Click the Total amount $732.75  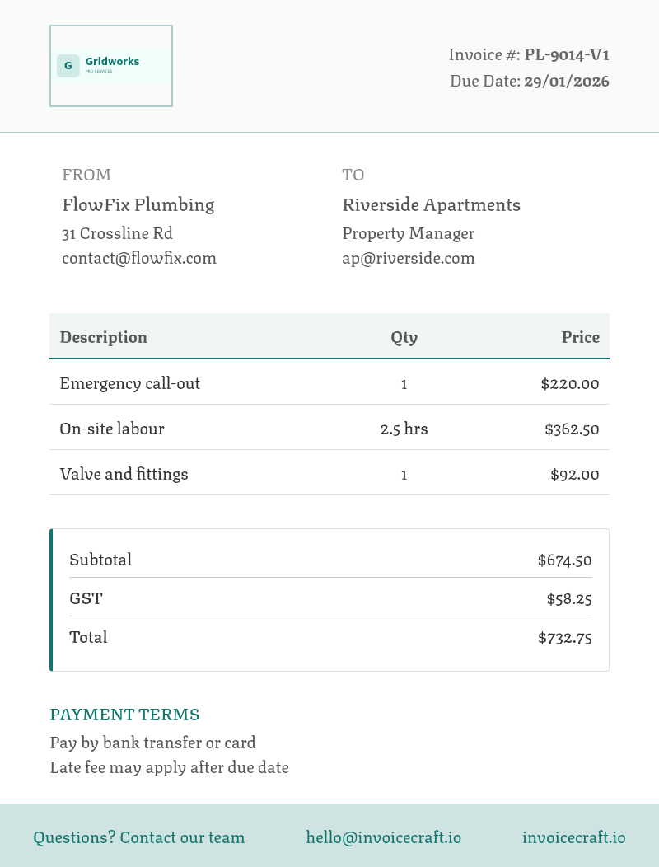tap(564, 638)
